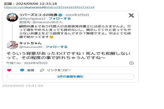Click the chain link copy icon

coord(42,70)
